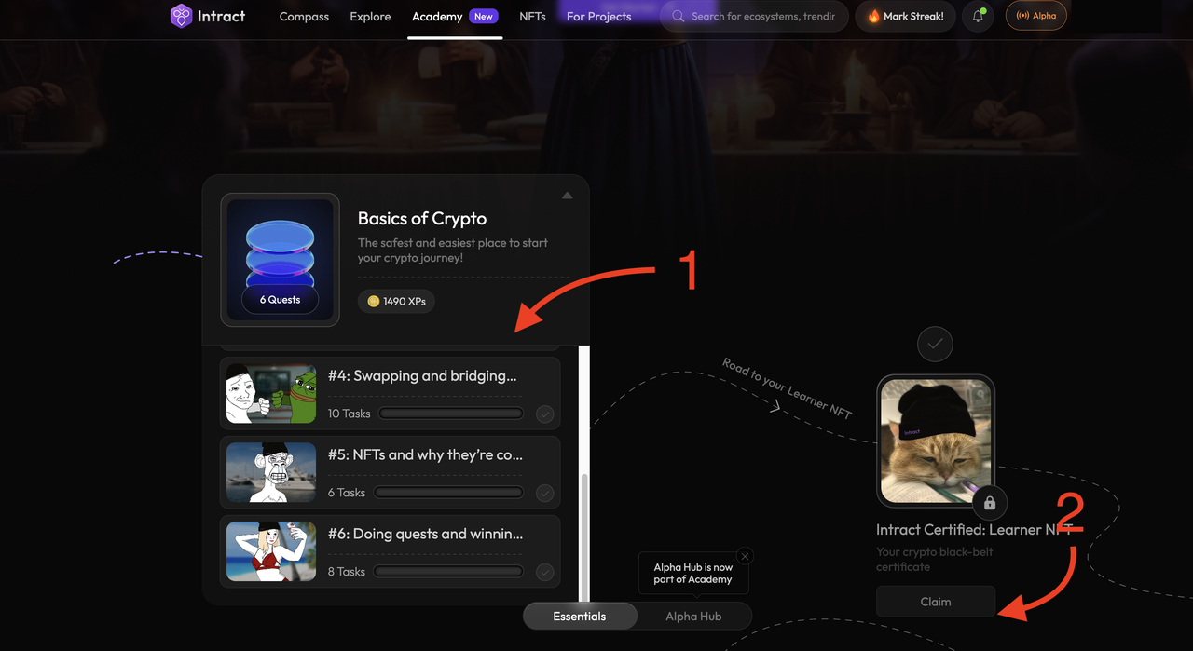The height and width of the screenshot is (651, 1193).
Task: Click the 6 Tasks progress bar
Action: [448, 493]
